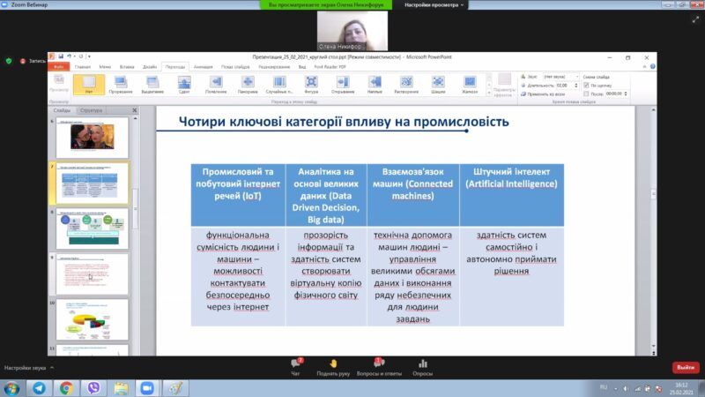Raise hand in the webinar
This screenshot has width=705, height=397.
pyautogui.click(x=334, y=366)
